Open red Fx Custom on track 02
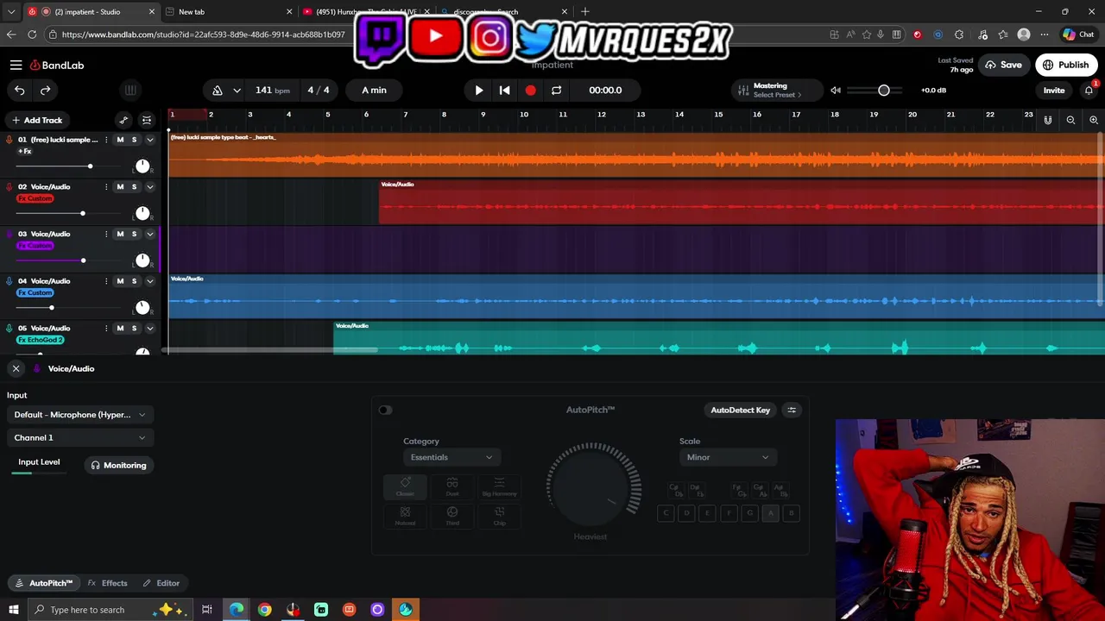1105x621 pixels. coord(35,198)
